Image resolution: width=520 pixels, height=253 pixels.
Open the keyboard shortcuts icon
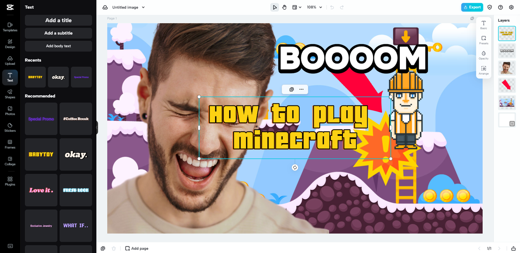(x=10, y=246)
